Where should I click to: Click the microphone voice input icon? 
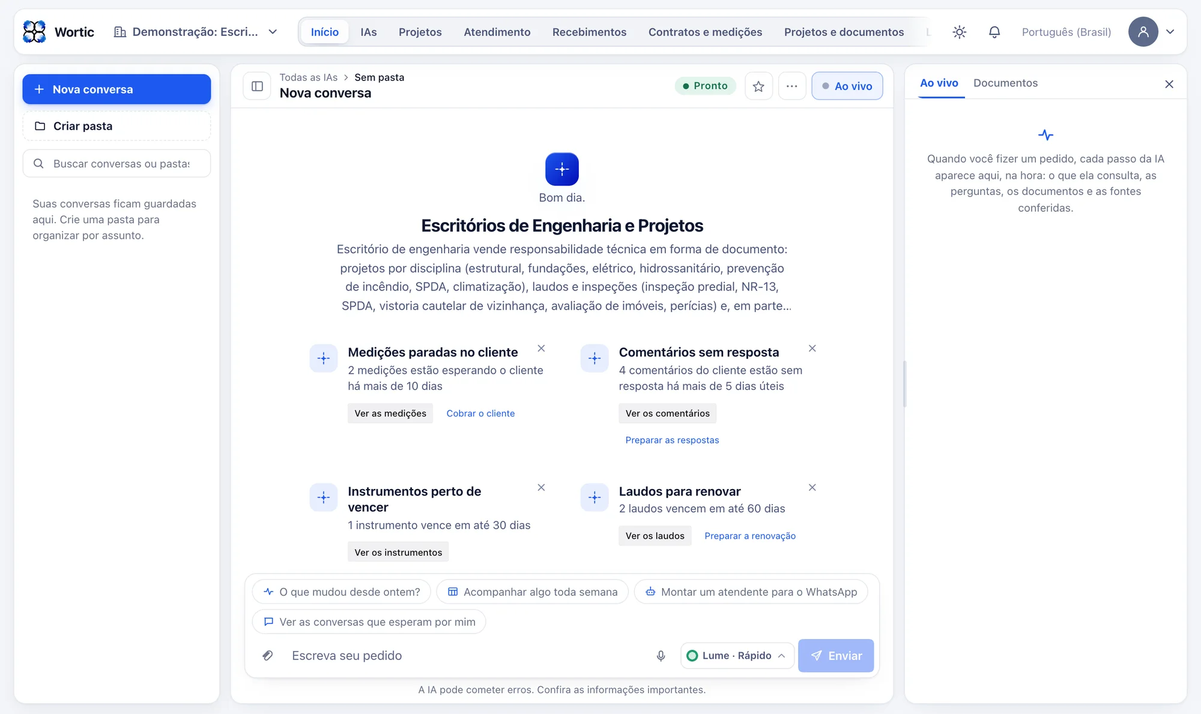(661, 656)
